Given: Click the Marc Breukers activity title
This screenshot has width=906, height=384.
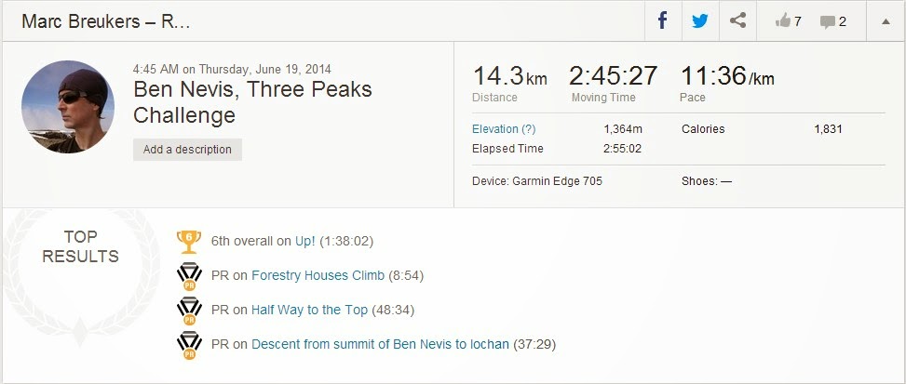Looking at the screenshot, I should pos(105,20).
